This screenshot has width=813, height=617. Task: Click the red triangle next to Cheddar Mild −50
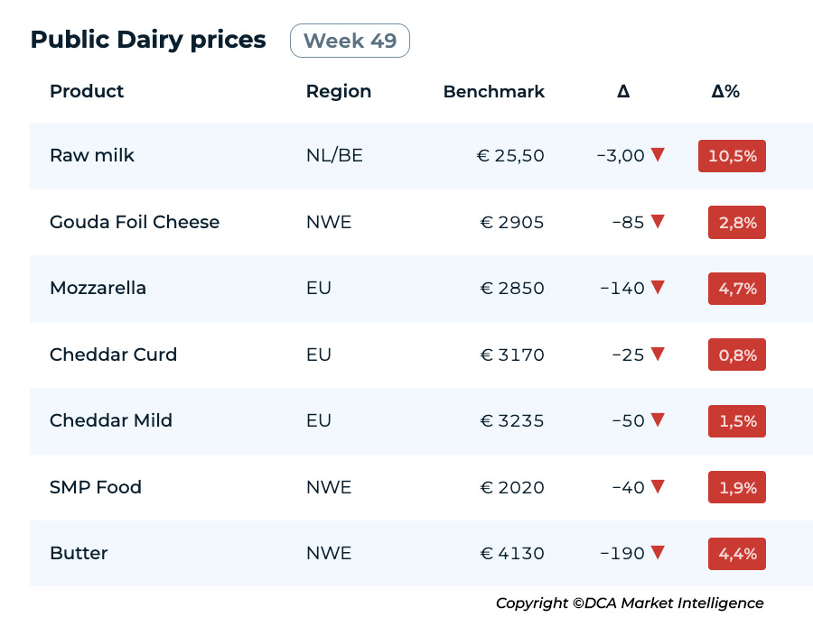tap(658, 420)
